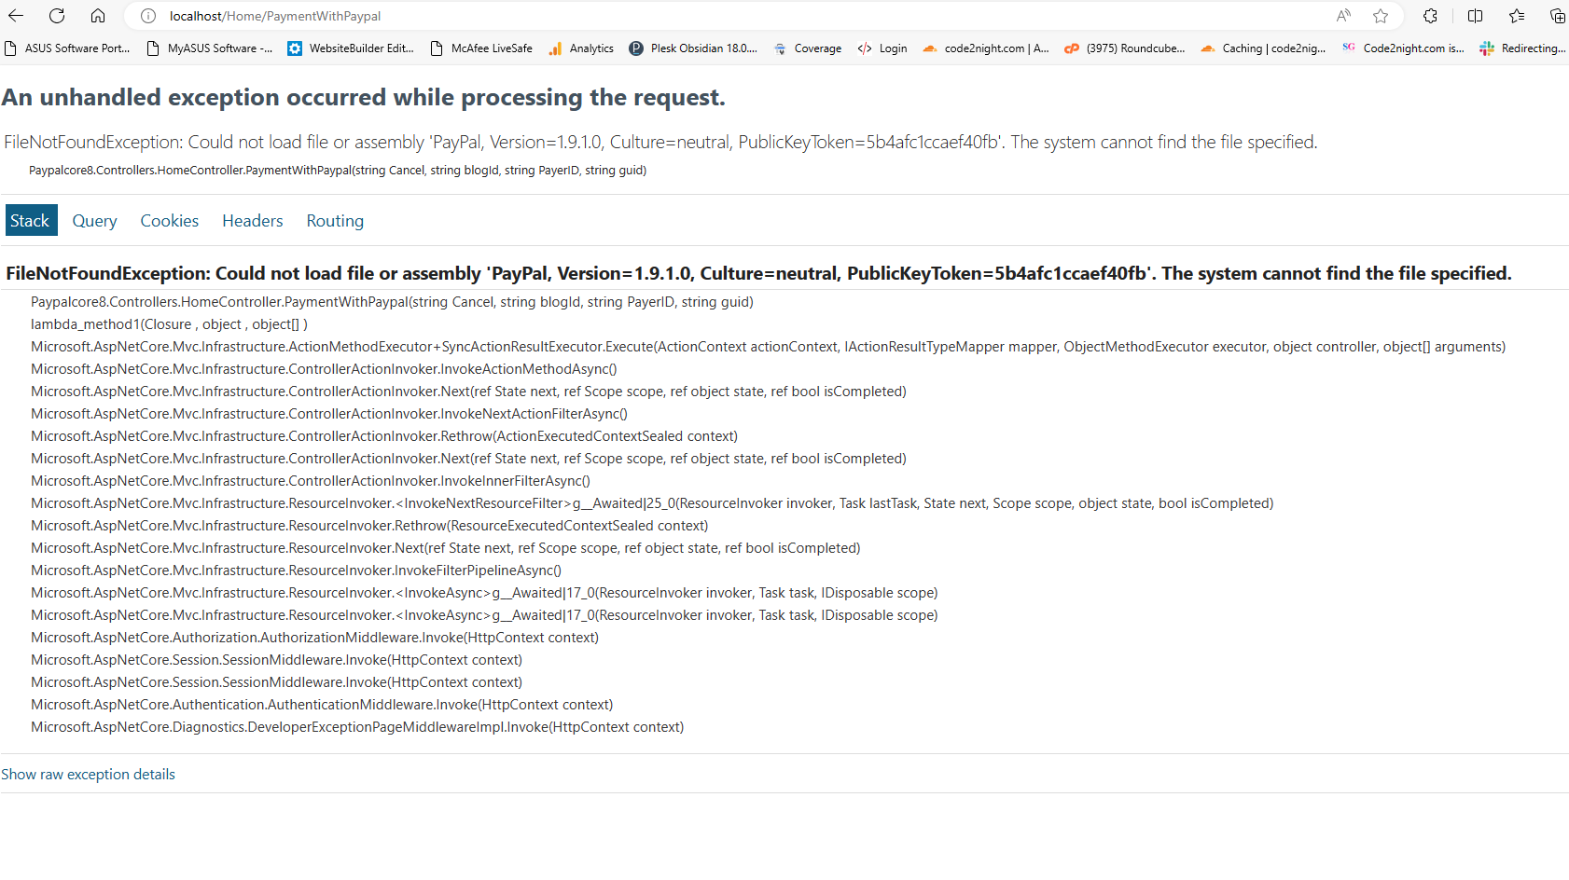The width and height of the screenshot is (1569, 880).
Task: Open the McAfee LiveSafe bookmark
Action: [x=481, y=48]
